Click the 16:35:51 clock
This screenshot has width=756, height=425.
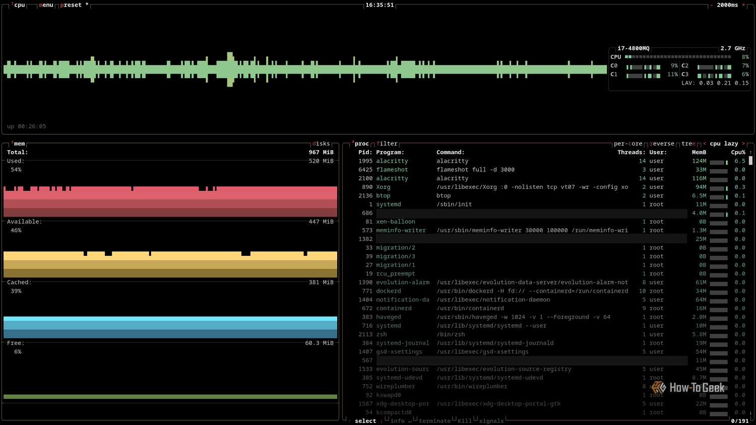click(x=380, y=5)
